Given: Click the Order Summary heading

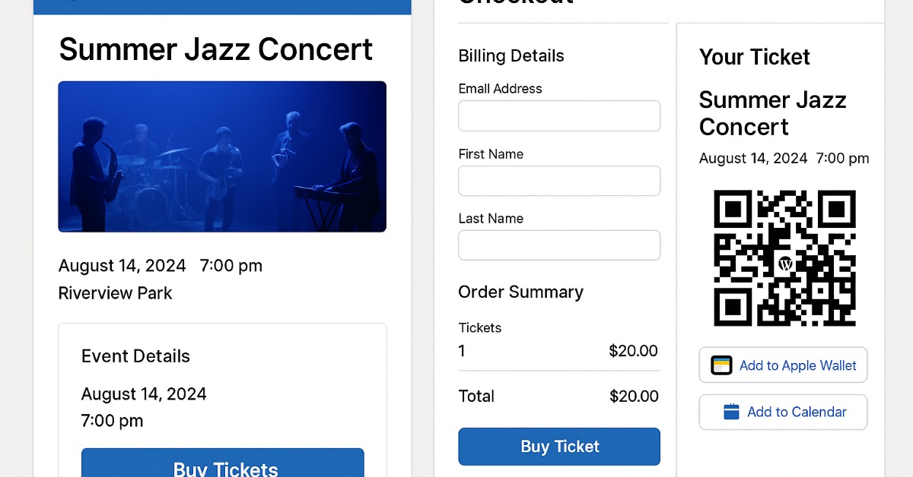Looking at the screenshot, I should 520,292.
